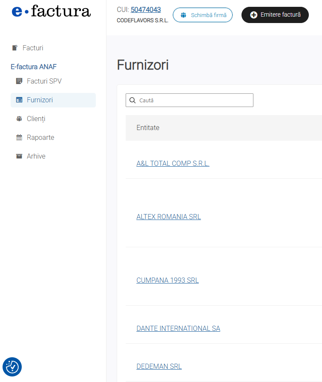The width and height of the screenshot is (322, 382).
Task: Open the cookie consent badge icon
Action: pos(12,367)
